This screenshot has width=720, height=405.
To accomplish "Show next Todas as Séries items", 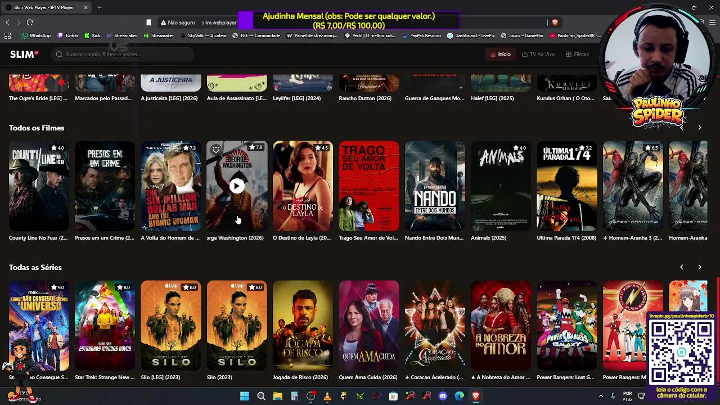I will [700, 267].
